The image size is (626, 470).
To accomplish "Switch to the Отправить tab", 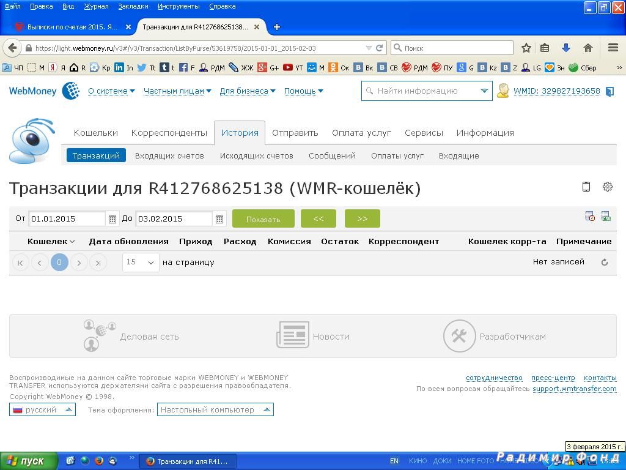I will [295, 133].
